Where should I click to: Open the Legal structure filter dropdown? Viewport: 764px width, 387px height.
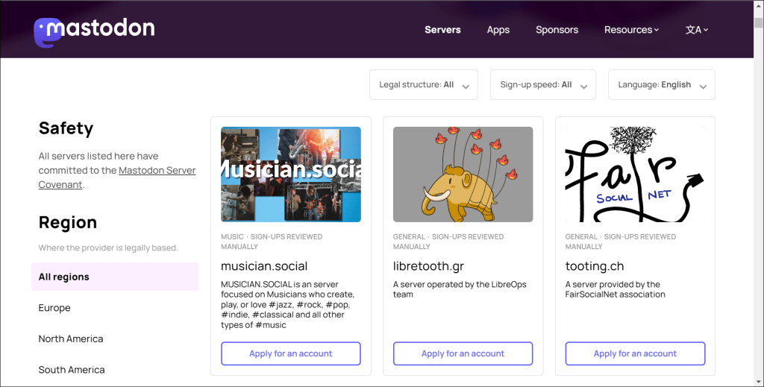click(x=424, y=85)
